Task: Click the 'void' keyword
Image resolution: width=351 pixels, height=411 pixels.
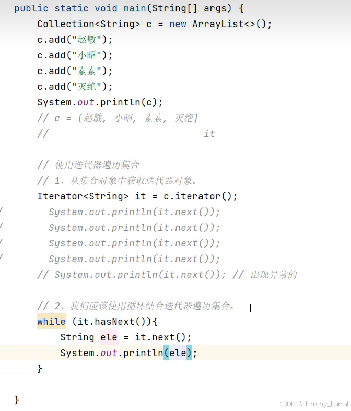Action: [106, 8]
